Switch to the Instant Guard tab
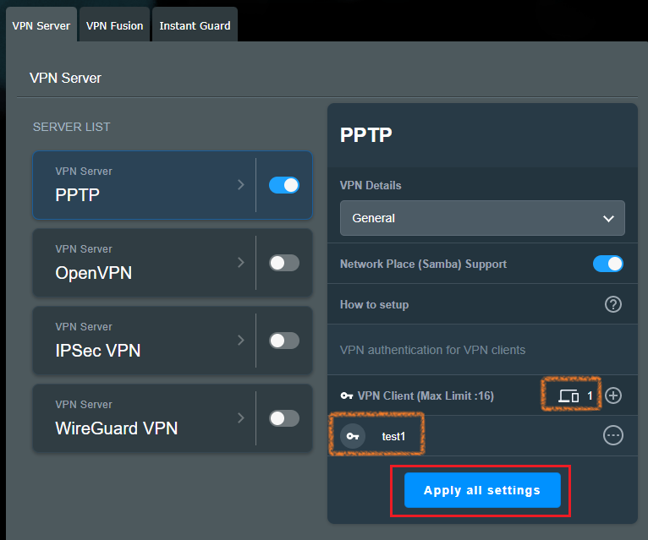The height and width of the screenshot is (540, 648). (195, 25)
